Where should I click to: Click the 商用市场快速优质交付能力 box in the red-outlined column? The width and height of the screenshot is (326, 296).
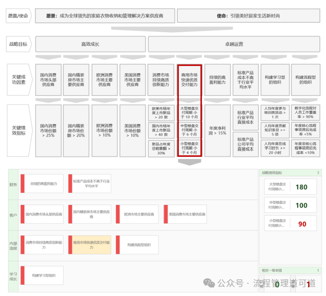[189, 79]
